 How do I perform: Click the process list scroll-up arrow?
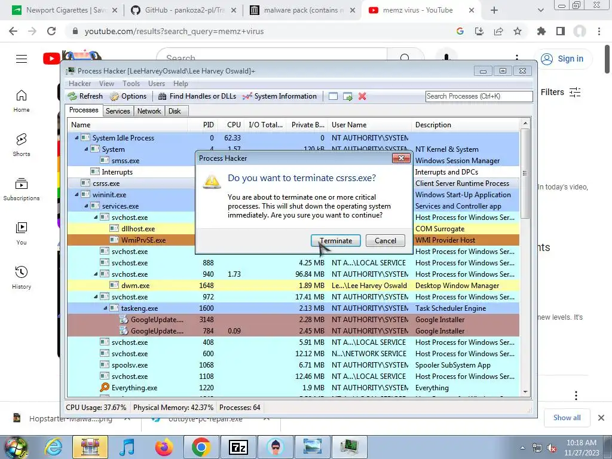[x=525, y=123]
